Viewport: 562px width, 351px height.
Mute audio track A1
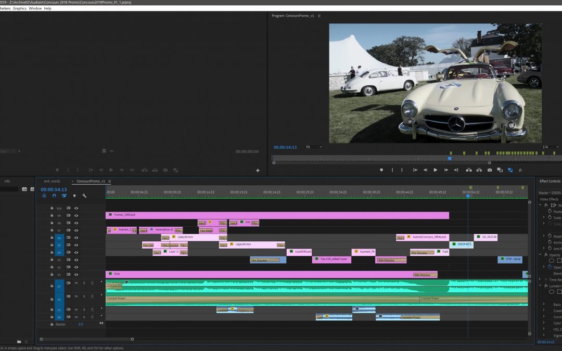click(x=76, y=283)
